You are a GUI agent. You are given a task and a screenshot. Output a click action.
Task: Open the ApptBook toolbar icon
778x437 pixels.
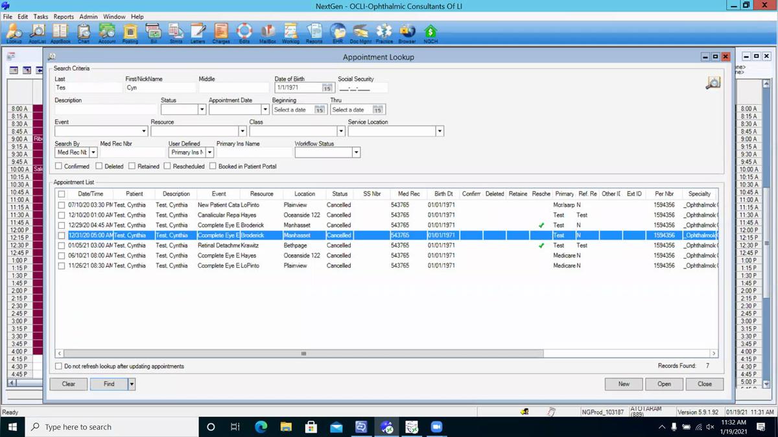click(x=60, y=32)
